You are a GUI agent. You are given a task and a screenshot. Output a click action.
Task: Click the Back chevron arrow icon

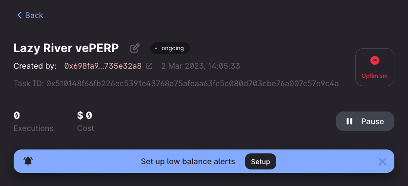click(x=20, y=15)
